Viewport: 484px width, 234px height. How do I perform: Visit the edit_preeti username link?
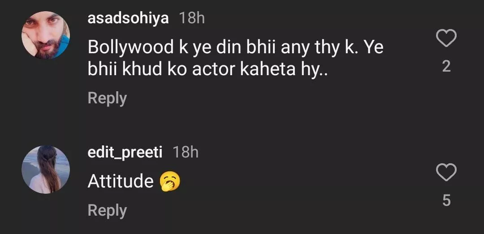125,153
